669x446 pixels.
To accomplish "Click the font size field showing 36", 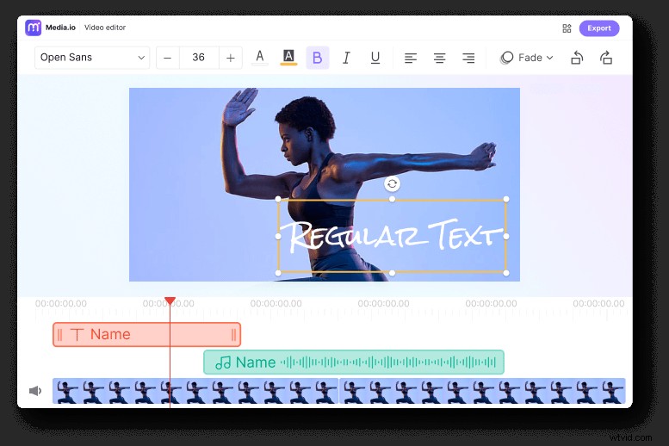I will [199, 58].
